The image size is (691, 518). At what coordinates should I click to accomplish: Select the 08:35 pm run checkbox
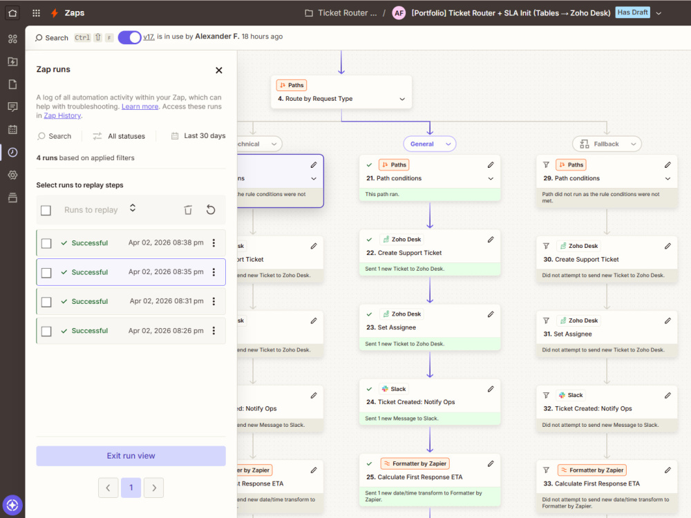coord(46,273)
